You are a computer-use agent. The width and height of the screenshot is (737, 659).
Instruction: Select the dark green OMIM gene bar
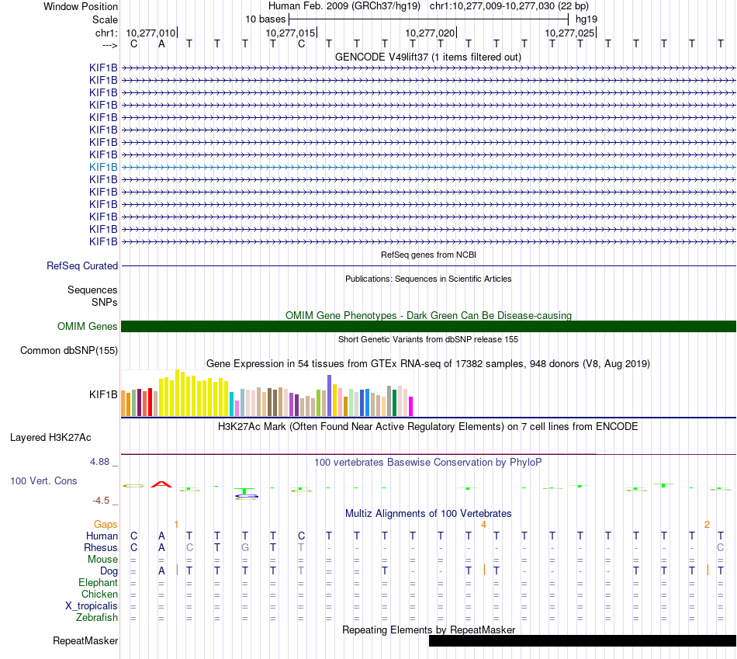coord(428,327)
